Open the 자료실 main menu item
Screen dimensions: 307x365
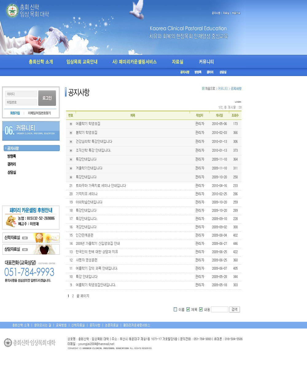pos(177,62)
